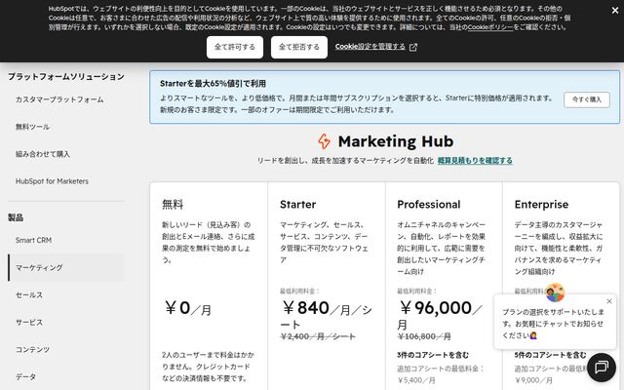The width and height of the screenshot is (624, 390).
Task: Click Enterprise's 5件のコアシートを含む text
Action: pos(550,355)
